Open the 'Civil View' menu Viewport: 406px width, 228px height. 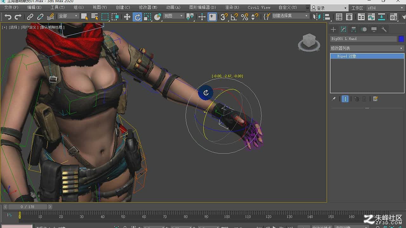(259, 7)
